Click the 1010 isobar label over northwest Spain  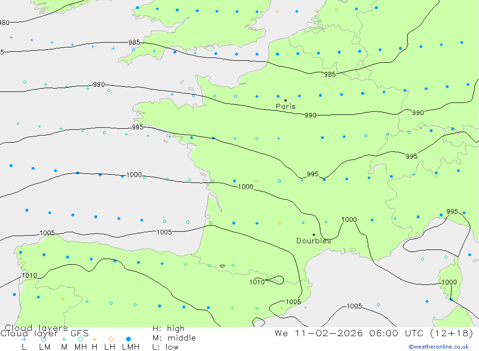pyautogui.click(x=29, y=275)
